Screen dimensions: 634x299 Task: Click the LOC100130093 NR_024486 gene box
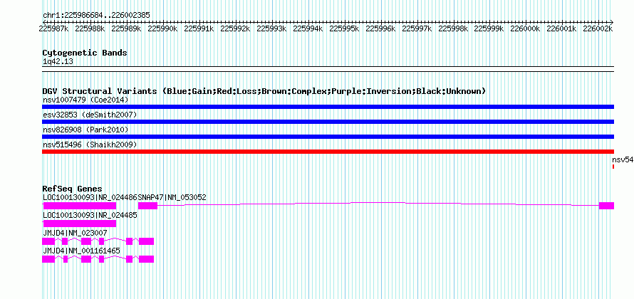click(80, 206)
